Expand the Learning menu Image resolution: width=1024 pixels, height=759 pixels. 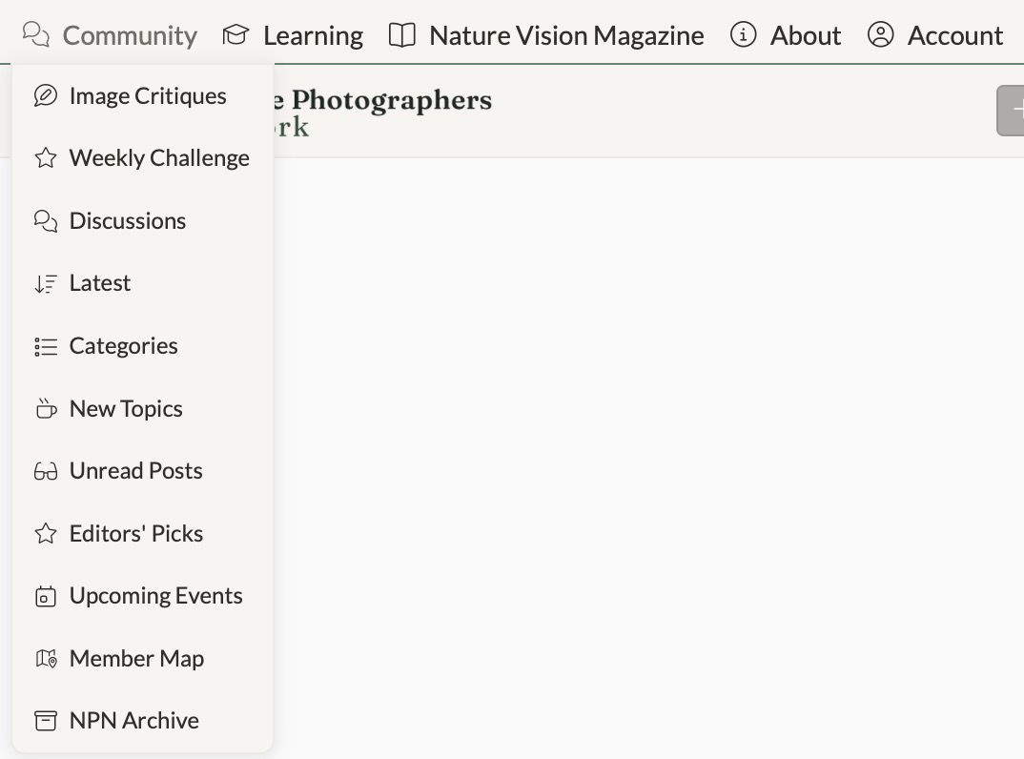[293, 35]
